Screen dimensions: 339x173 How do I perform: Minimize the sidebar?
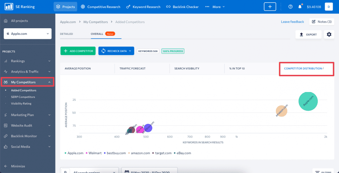click(x=15, y=166)
